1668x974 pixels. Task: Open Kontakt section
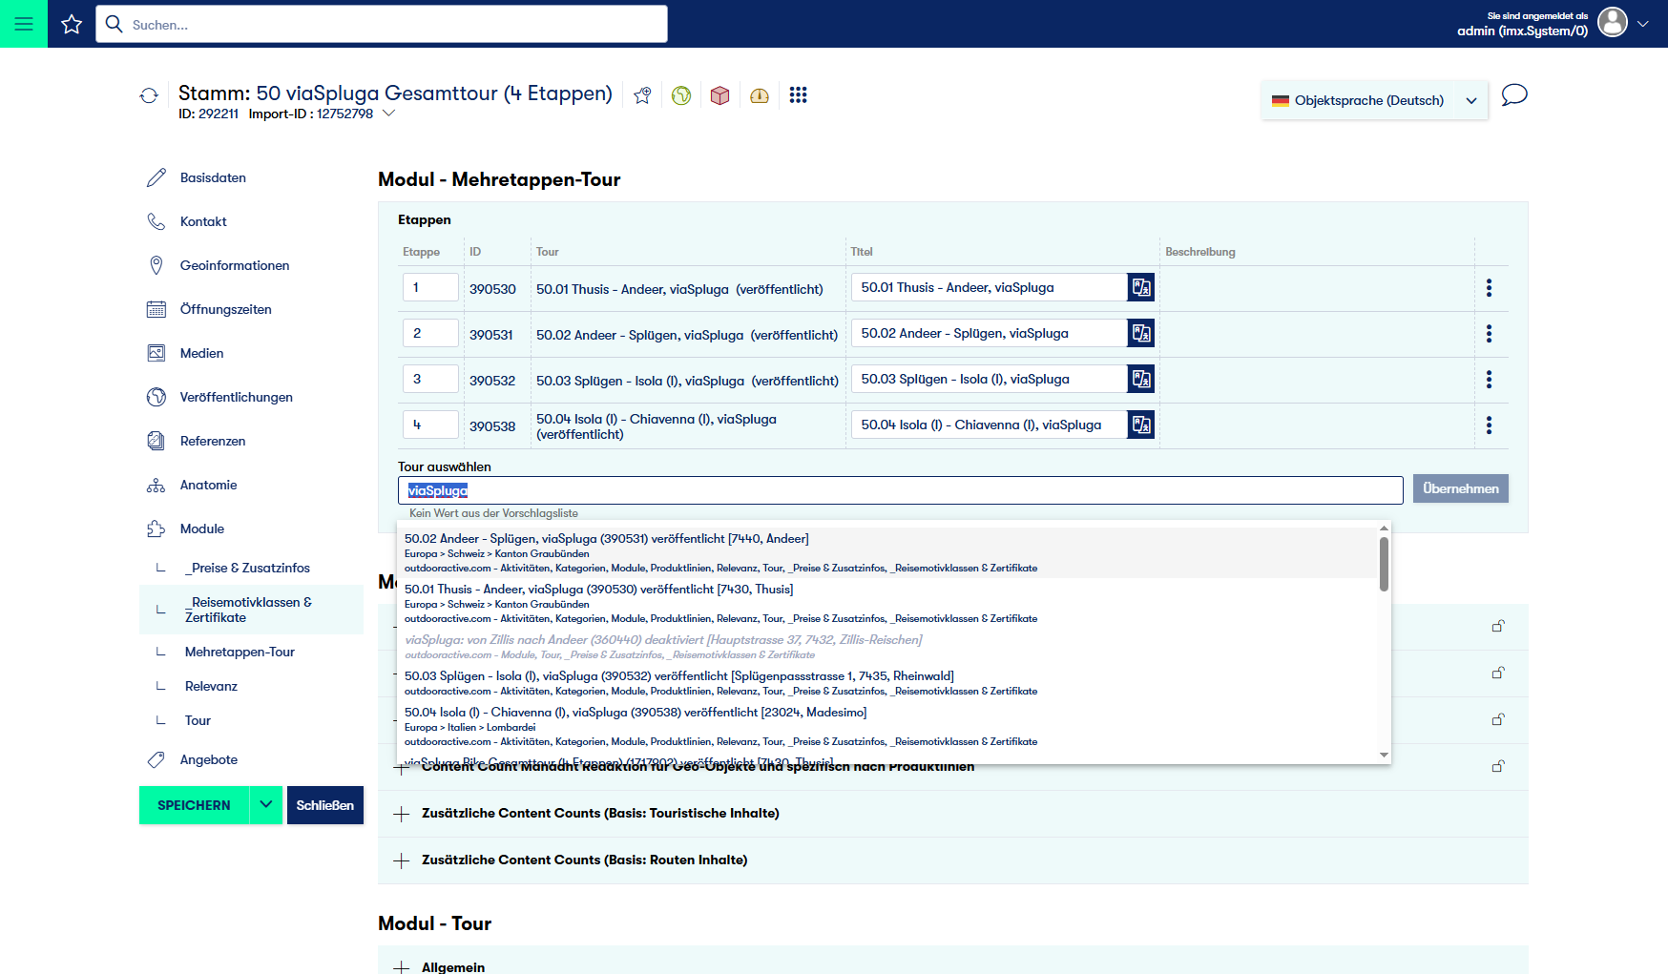click(x=203, y=221)
